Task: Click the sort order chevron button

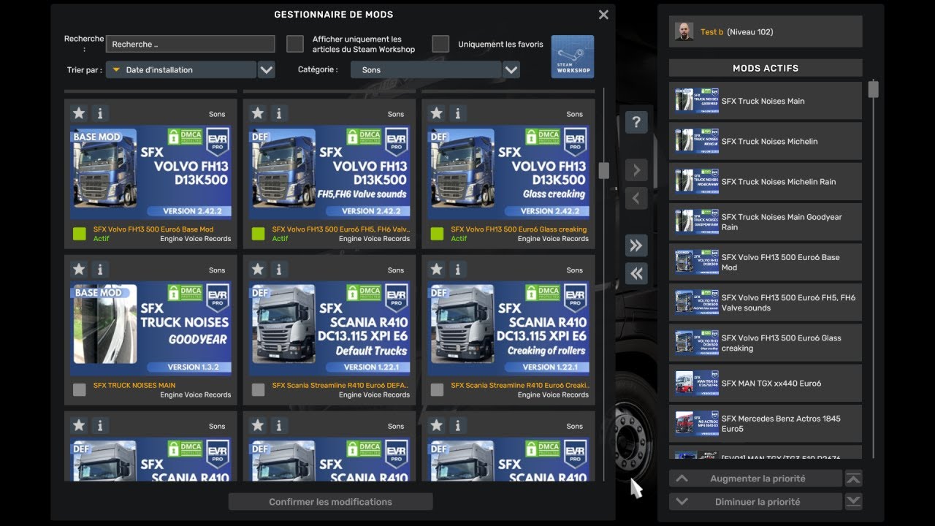Action: [267, 70]
